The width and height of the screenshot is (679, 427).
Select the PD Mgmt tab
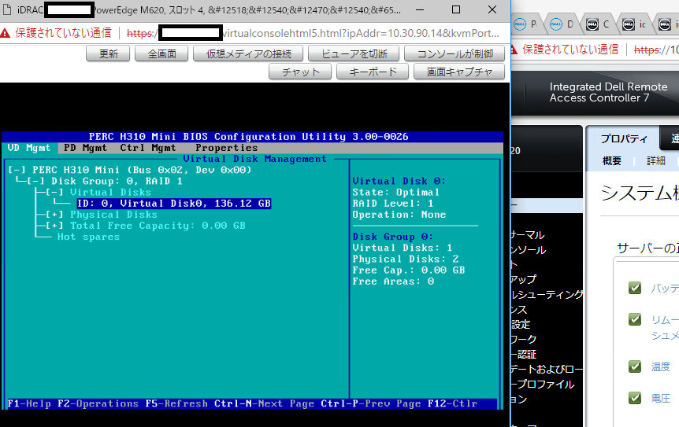point(85,148)
